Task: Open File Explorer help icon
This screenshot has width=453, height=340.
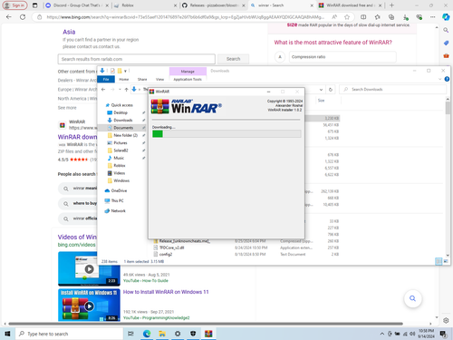Action: [x=447, y=79]
